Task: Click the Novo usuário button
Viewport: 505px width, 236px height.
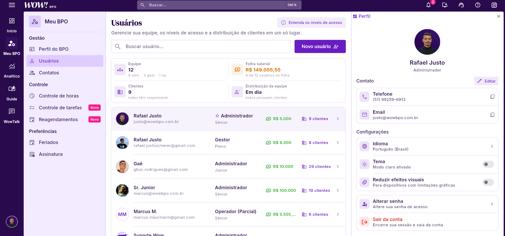Action: pyautogui.click(x=320, y=47)
